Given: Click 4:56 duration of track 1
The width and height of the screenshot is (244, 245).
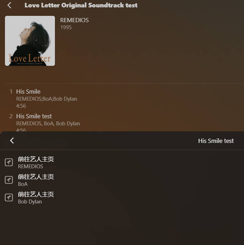Looking at the screenshot, I should tap(21, 106).
